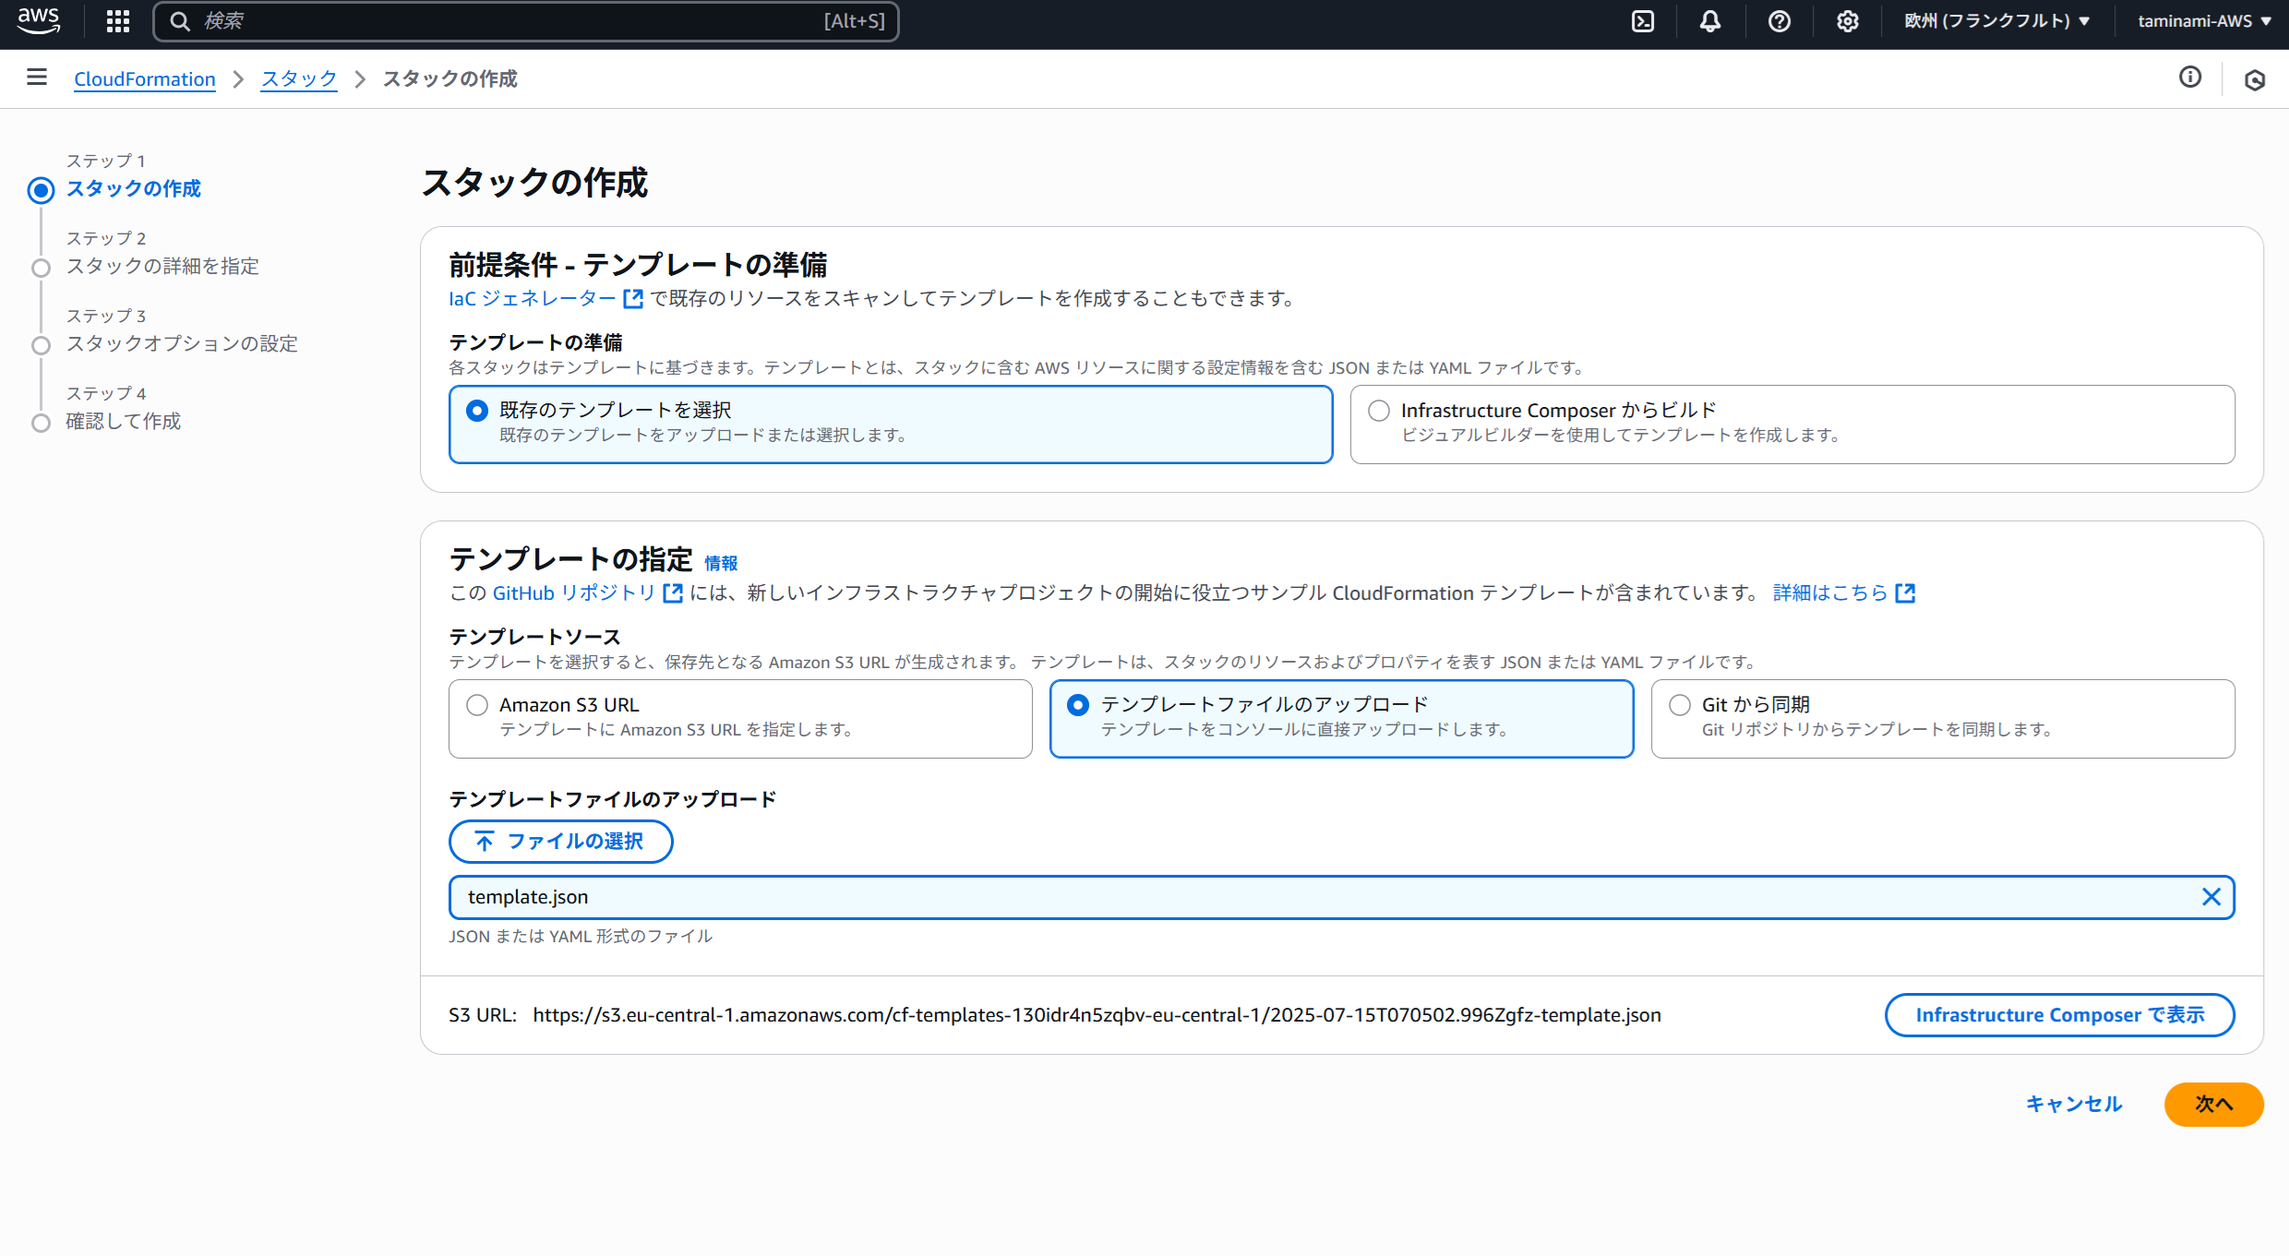
Task: Open the hexagon tools panel icon
Action: tap(2255, 80)
